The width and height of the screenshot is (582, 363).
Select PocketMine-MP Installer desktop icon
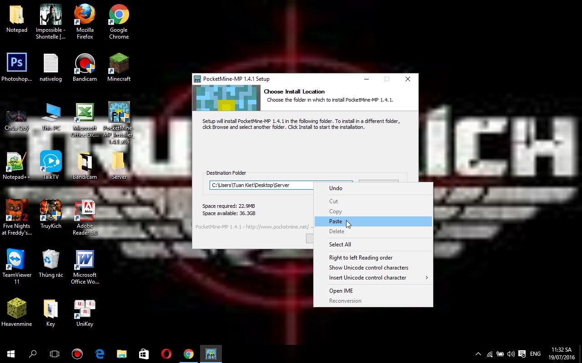(x=119, y=123)
